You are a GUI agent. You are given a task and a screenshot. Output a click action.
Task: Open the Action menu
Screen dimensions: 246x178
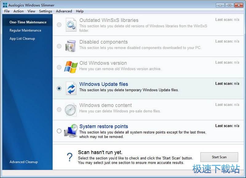(x=18, y=11)
